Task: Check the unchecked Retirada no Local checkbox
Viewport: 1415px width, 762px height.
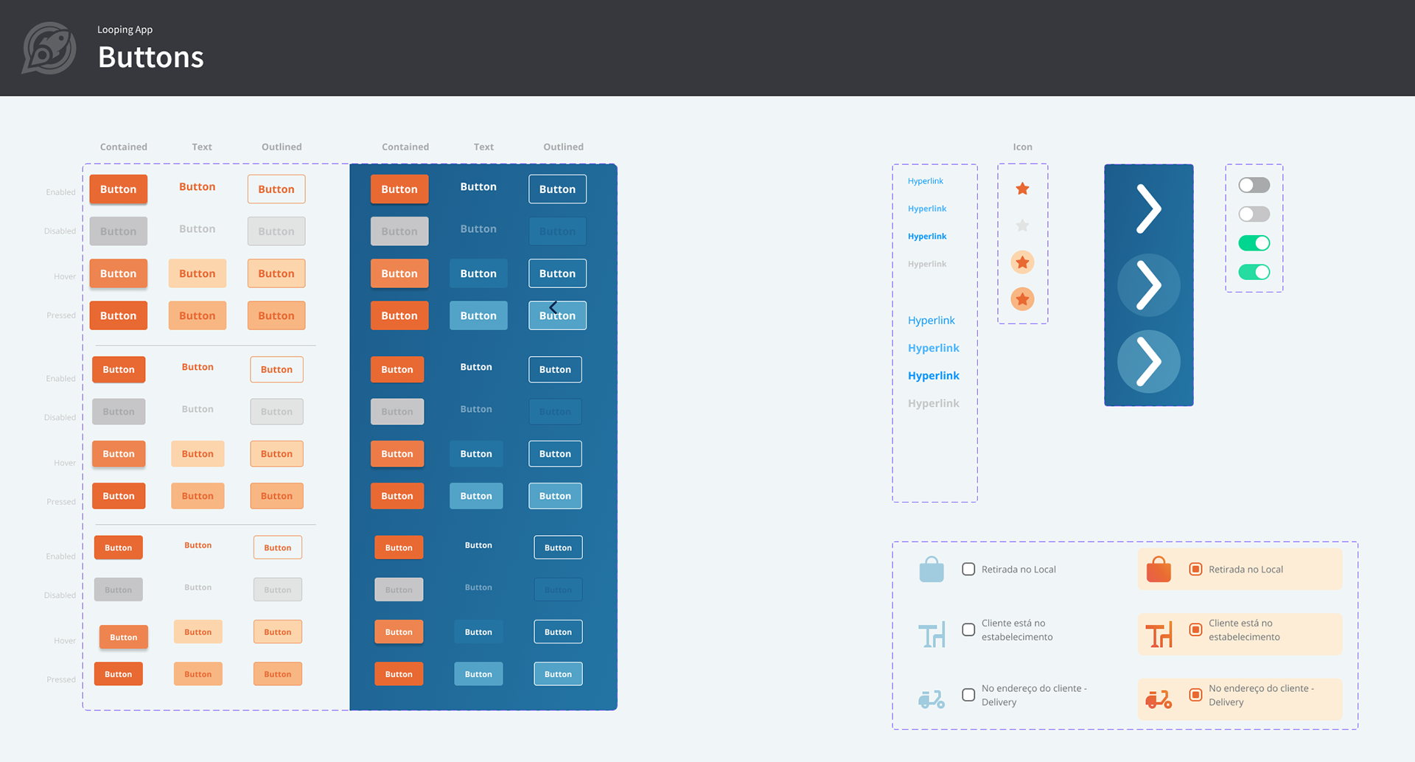Action: 968,569
